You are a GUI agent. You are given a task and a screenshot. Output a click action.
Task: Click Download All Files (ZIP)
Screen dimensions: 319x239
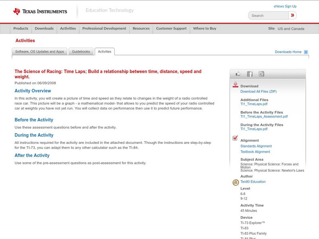coord(258,92)
